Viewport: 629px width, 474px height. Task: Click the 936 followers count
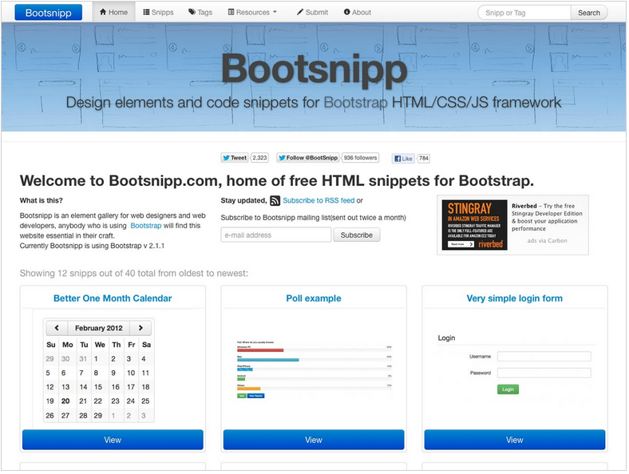click(360, 158)
